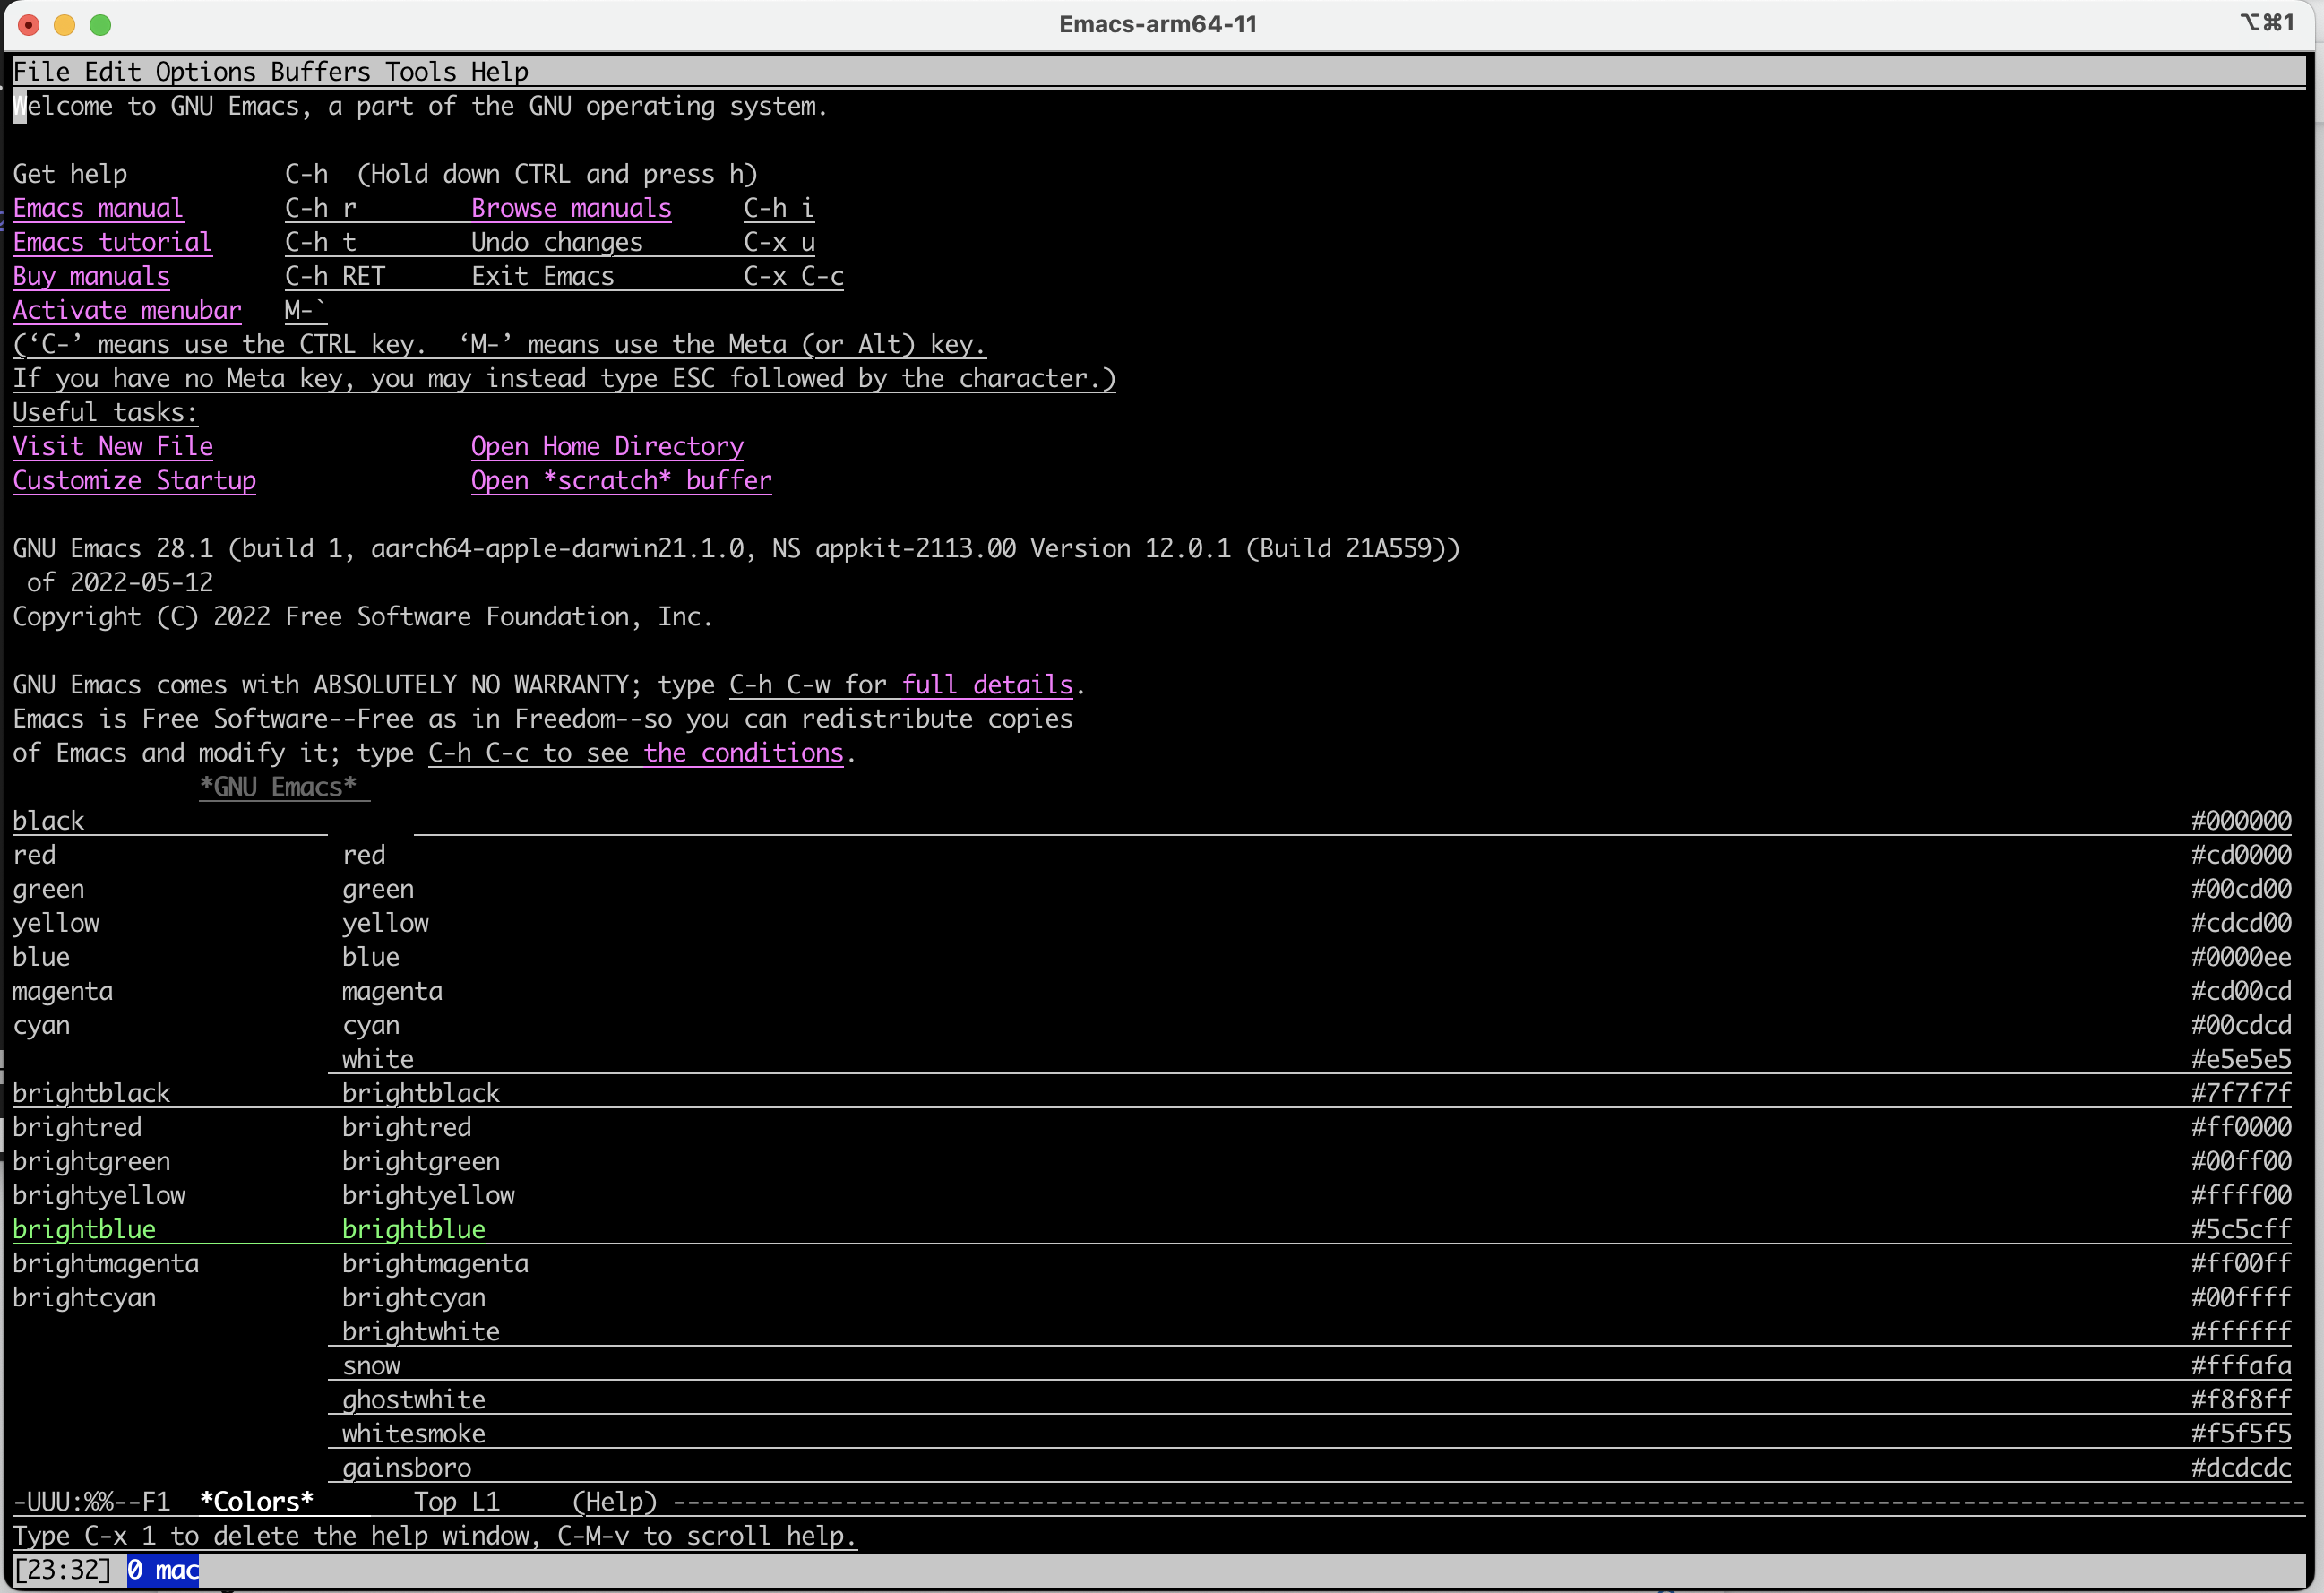Image resolution: width=2324 pixels, height=1593 pixels.
Task: Open the Browse manuals link
Action: point(571,208)
